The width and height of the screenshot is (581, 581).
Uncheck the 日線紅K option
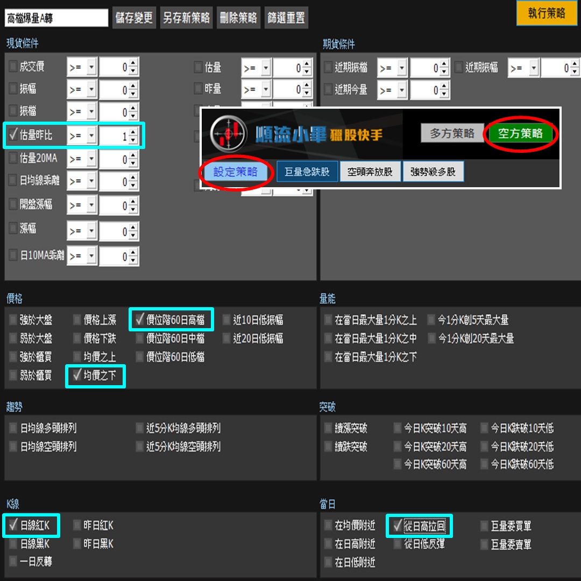point(13,525)
